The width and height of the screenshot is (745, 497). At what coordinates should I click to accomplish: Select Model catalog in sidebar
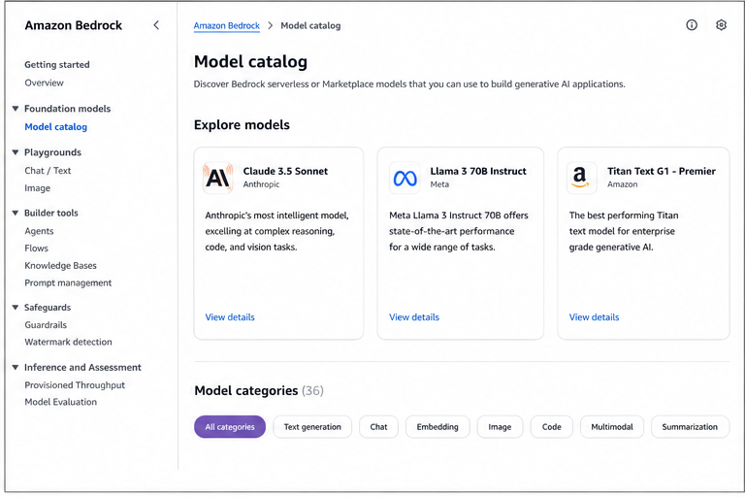56,127
